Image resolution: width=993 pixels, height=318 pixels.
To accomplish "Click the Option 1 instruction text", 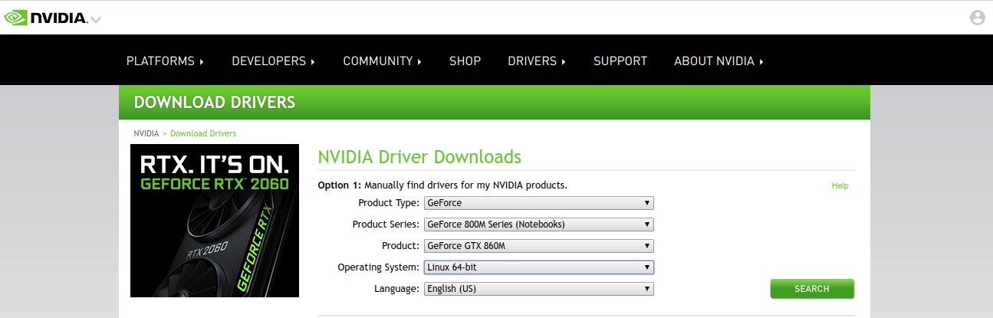I will [442, 185].
